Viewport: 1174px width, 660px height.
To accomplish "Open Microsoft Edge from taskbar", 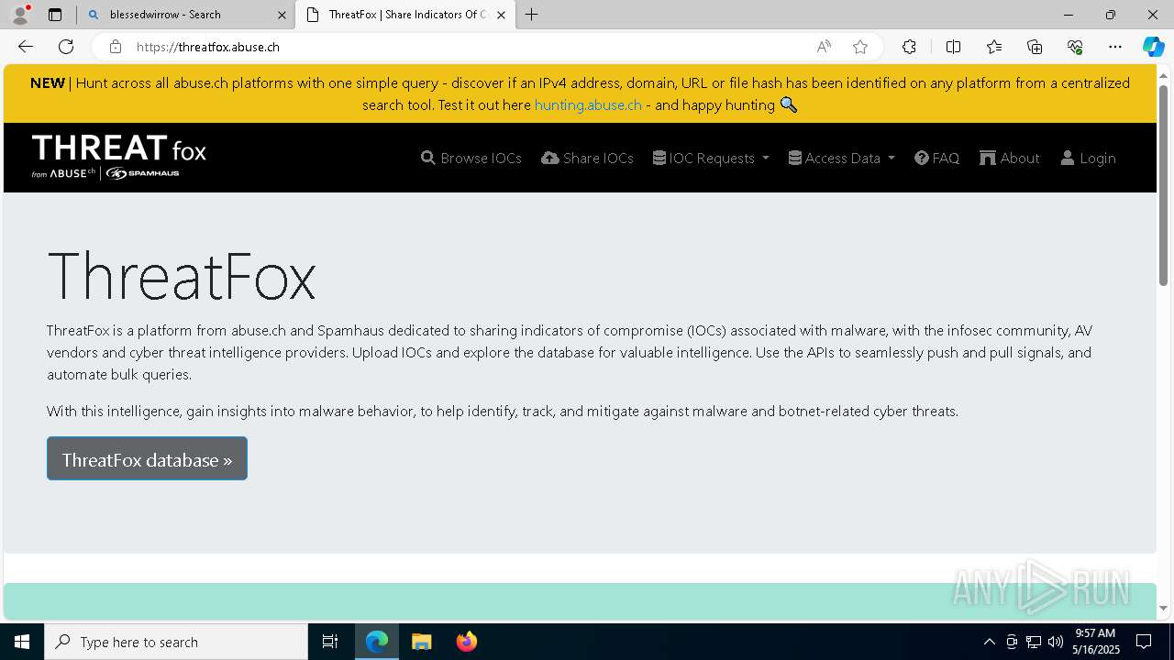I will point(377,642).
